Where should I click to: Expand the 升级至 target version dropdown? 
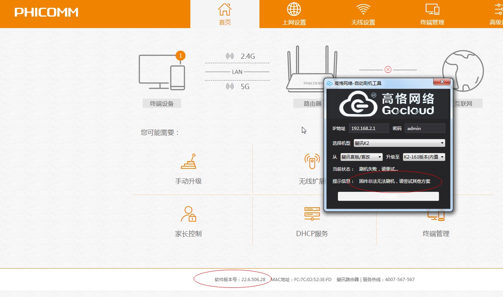pos(424,157)
